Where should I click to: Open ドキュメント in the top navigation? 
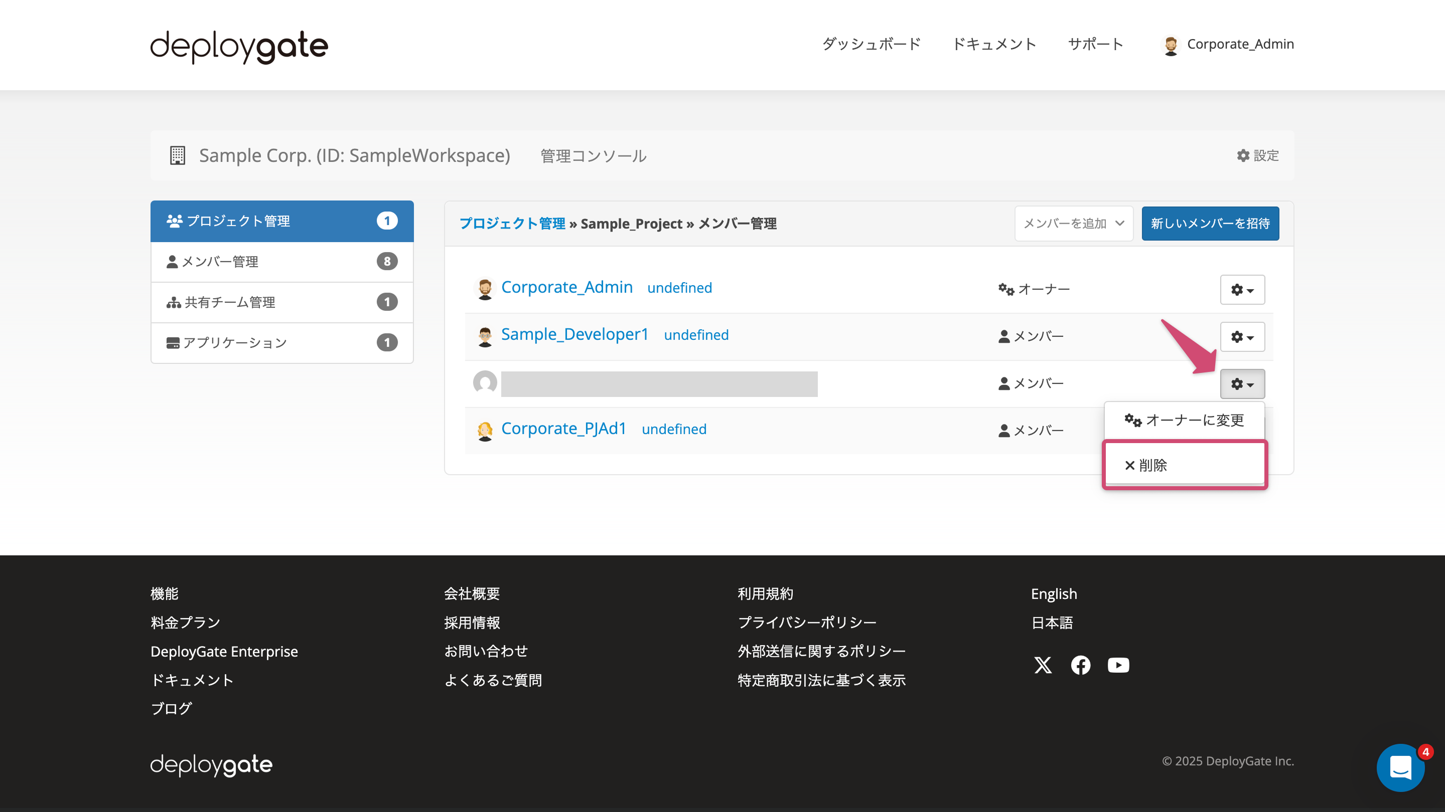(994, 44)
